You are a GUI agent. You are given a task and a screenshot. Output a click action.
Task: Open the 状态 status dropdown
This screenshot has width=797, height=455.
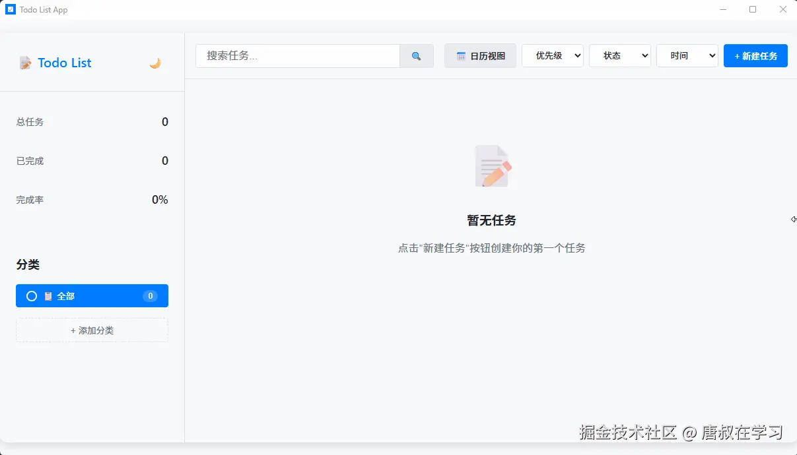619,56
